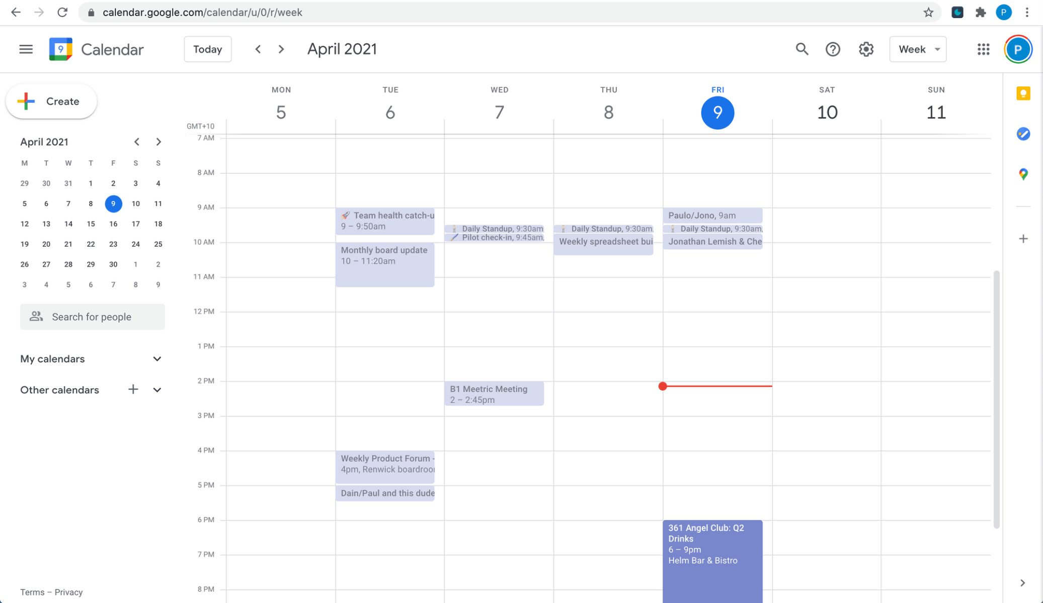The height and width of the screenshot is (603, 1043).
Task: Select April 22 in mini calendar
Action: coord(91,244)
